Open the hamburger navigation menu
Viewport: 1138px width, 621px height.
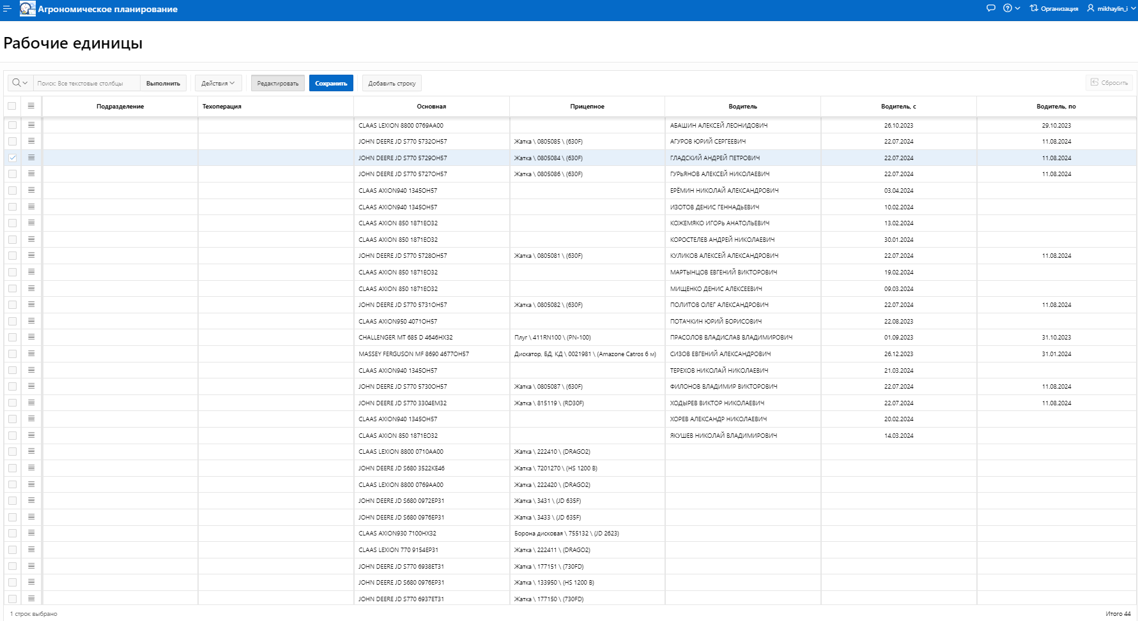[x=7, y=9]
